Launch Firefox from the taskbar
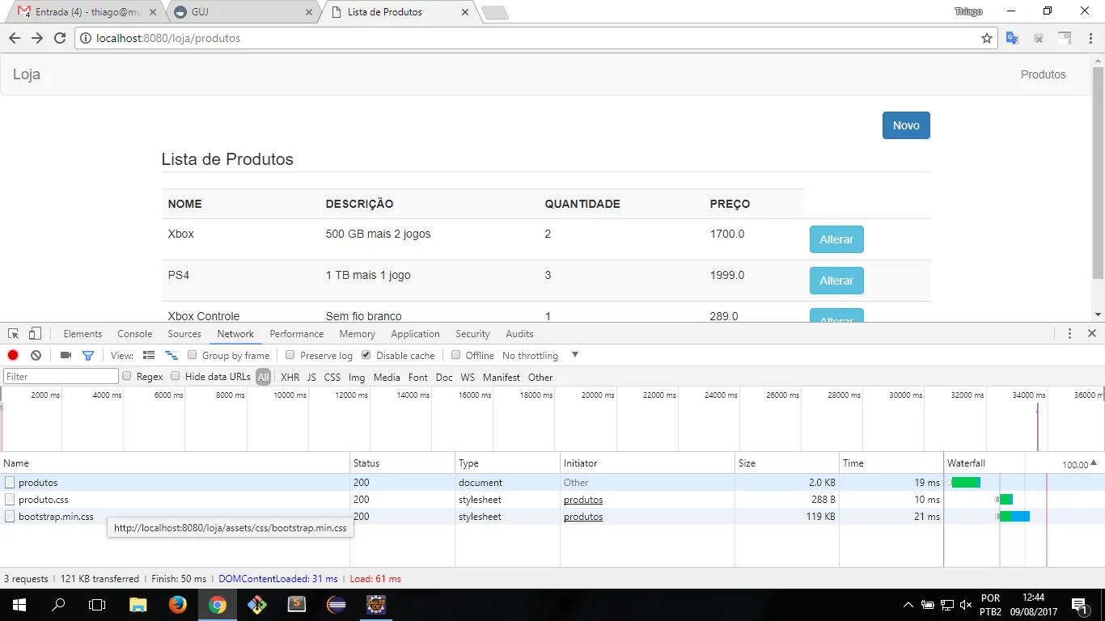 pyautogui.click(x=178, y=605)
